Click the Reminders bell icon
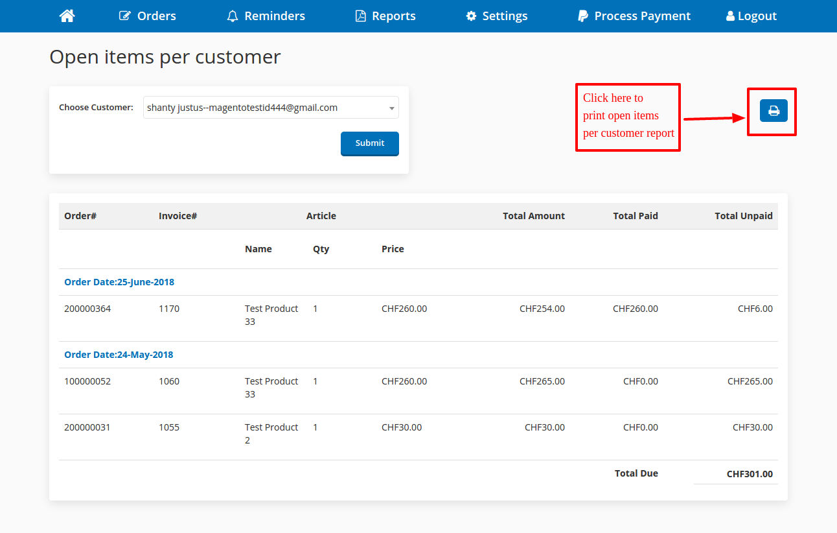This screenshot has width=837, height=533. [x=233, y=16]
